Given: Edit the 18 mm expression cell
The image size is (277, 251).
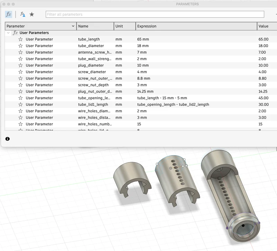Looking at the screenshot, I should pos(143,46).
